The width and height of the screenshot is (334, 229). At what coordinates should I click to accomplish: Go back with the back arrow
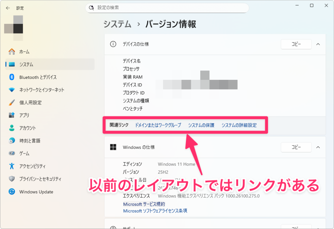point(8,8)
